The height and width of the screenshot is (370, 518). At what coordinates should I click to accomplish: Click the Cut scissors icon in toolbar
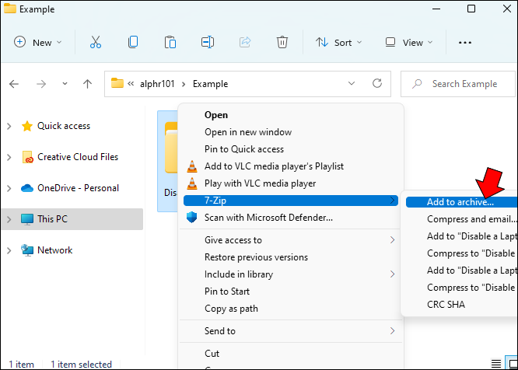tap(95, 43)
